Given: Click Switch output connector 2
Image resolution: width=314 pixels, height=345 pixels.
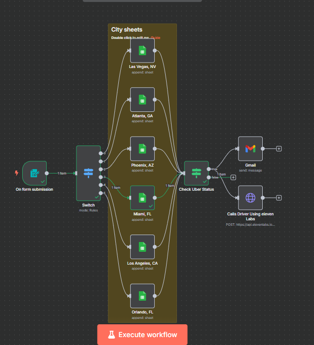Looking at the screenshot, I should pyautogui.click(x=101, y=169).
